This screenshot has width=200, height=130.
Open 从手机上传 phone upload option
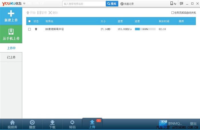click(11, 34)
